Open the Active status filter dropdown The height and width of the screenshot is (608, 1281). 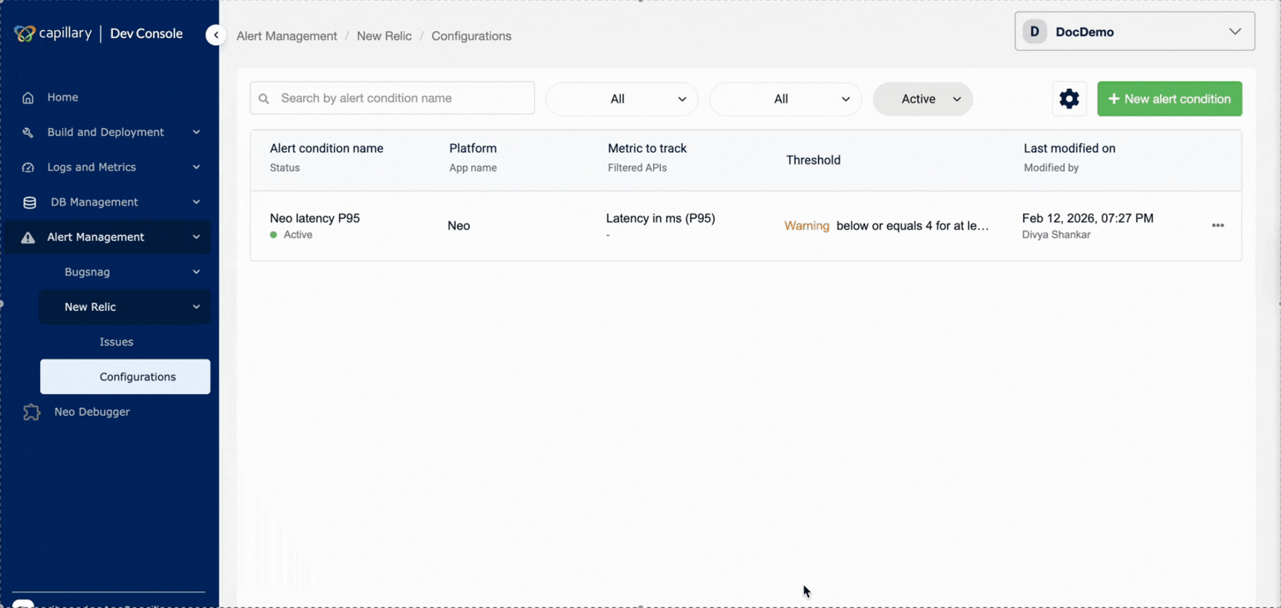[x=922, y=99]
